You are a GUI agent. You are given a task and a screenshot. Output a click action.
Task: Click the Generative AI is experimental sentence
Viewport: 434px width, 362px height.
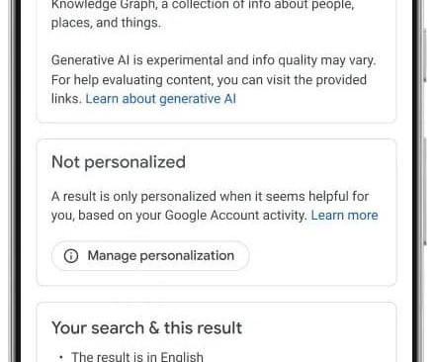[x=214, y=60]
